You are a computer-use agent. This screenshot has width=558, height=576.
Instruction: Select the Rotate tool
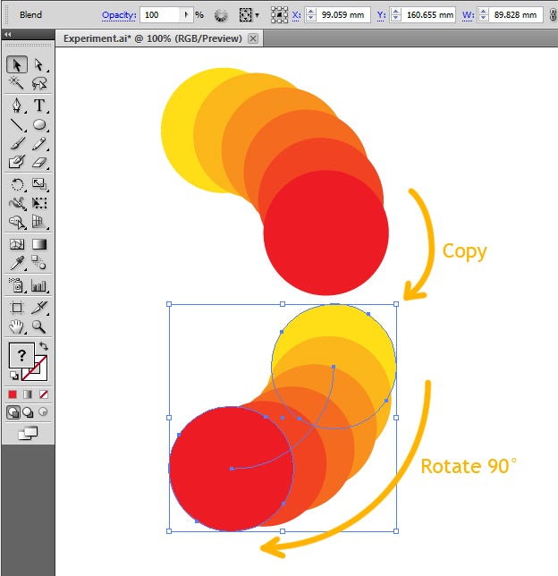click(x=16, y=185)
